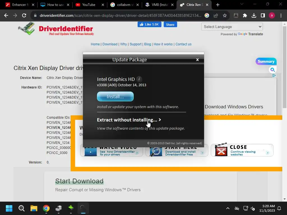Open the Download navigation link
This screenshot has width=287, height=215.
coord(110,44)
